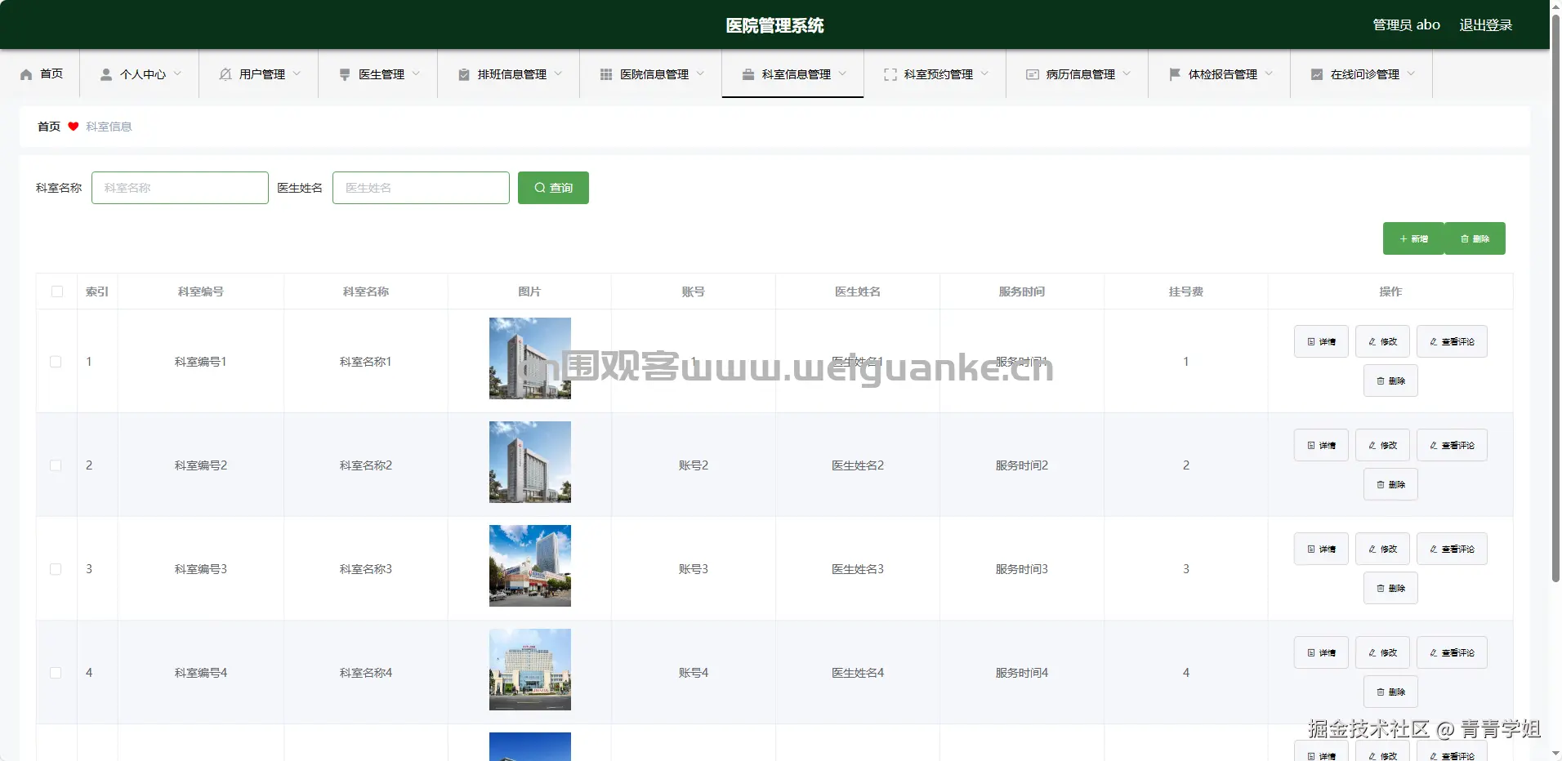Expand the 个人中心 dropdown arrow

[177, 73]
